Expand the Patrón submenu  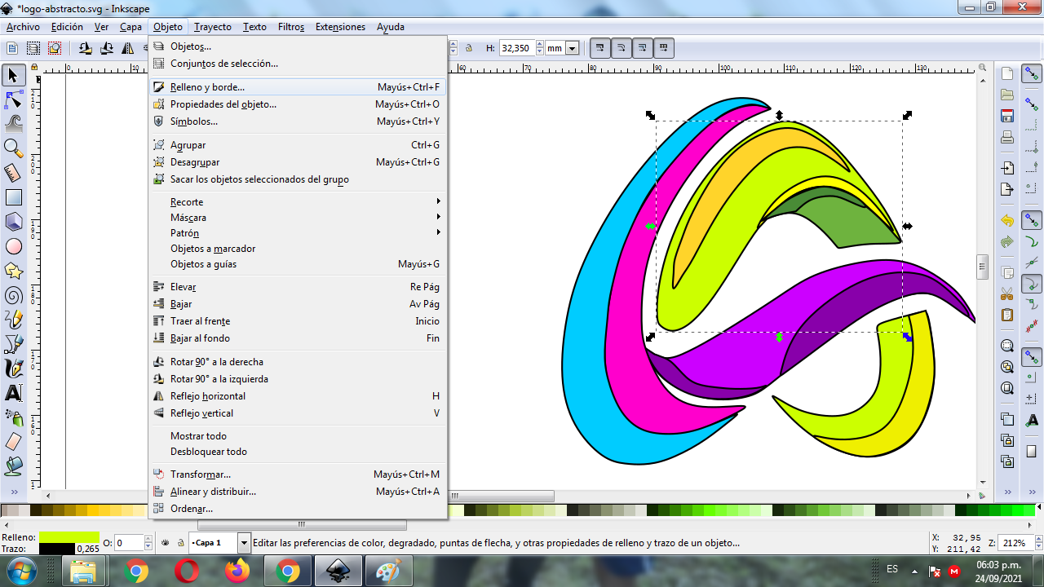pyautogui.click(x=297, y=232)
